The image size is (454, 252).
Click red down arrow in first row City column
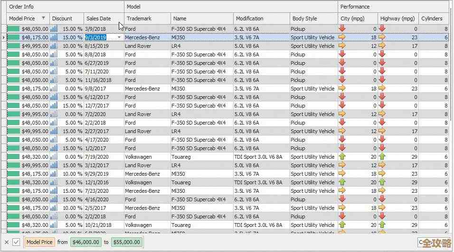(x=342, y=29)
